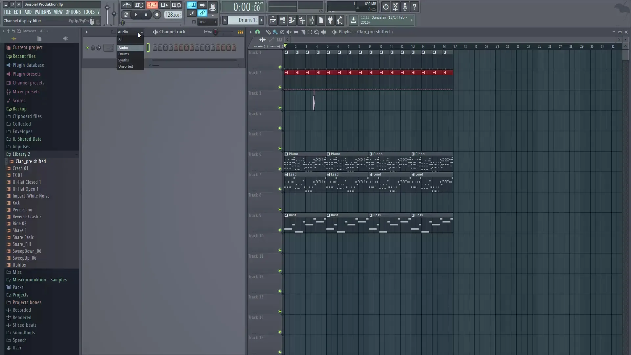Image resolution: width=631 pixels, height=355 pixels.
Task: Click the Record button in the transport
Action: tap(157, 15)
